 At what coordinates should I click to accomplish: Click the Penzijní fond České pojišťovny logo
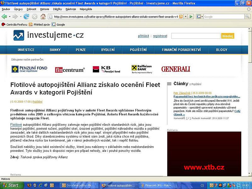(29, 69)
